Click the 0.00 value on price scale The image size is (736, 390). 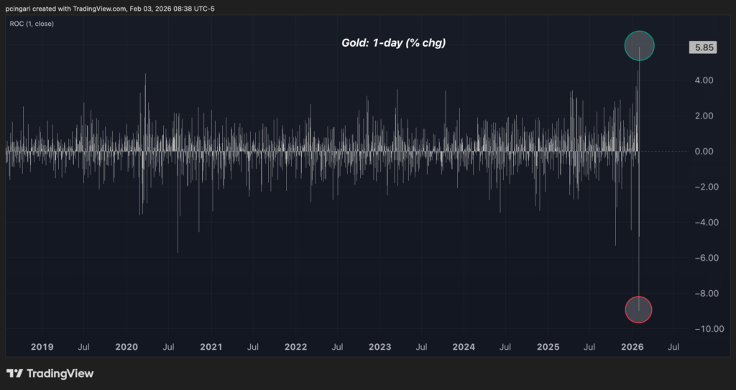[x=703, y=152]
